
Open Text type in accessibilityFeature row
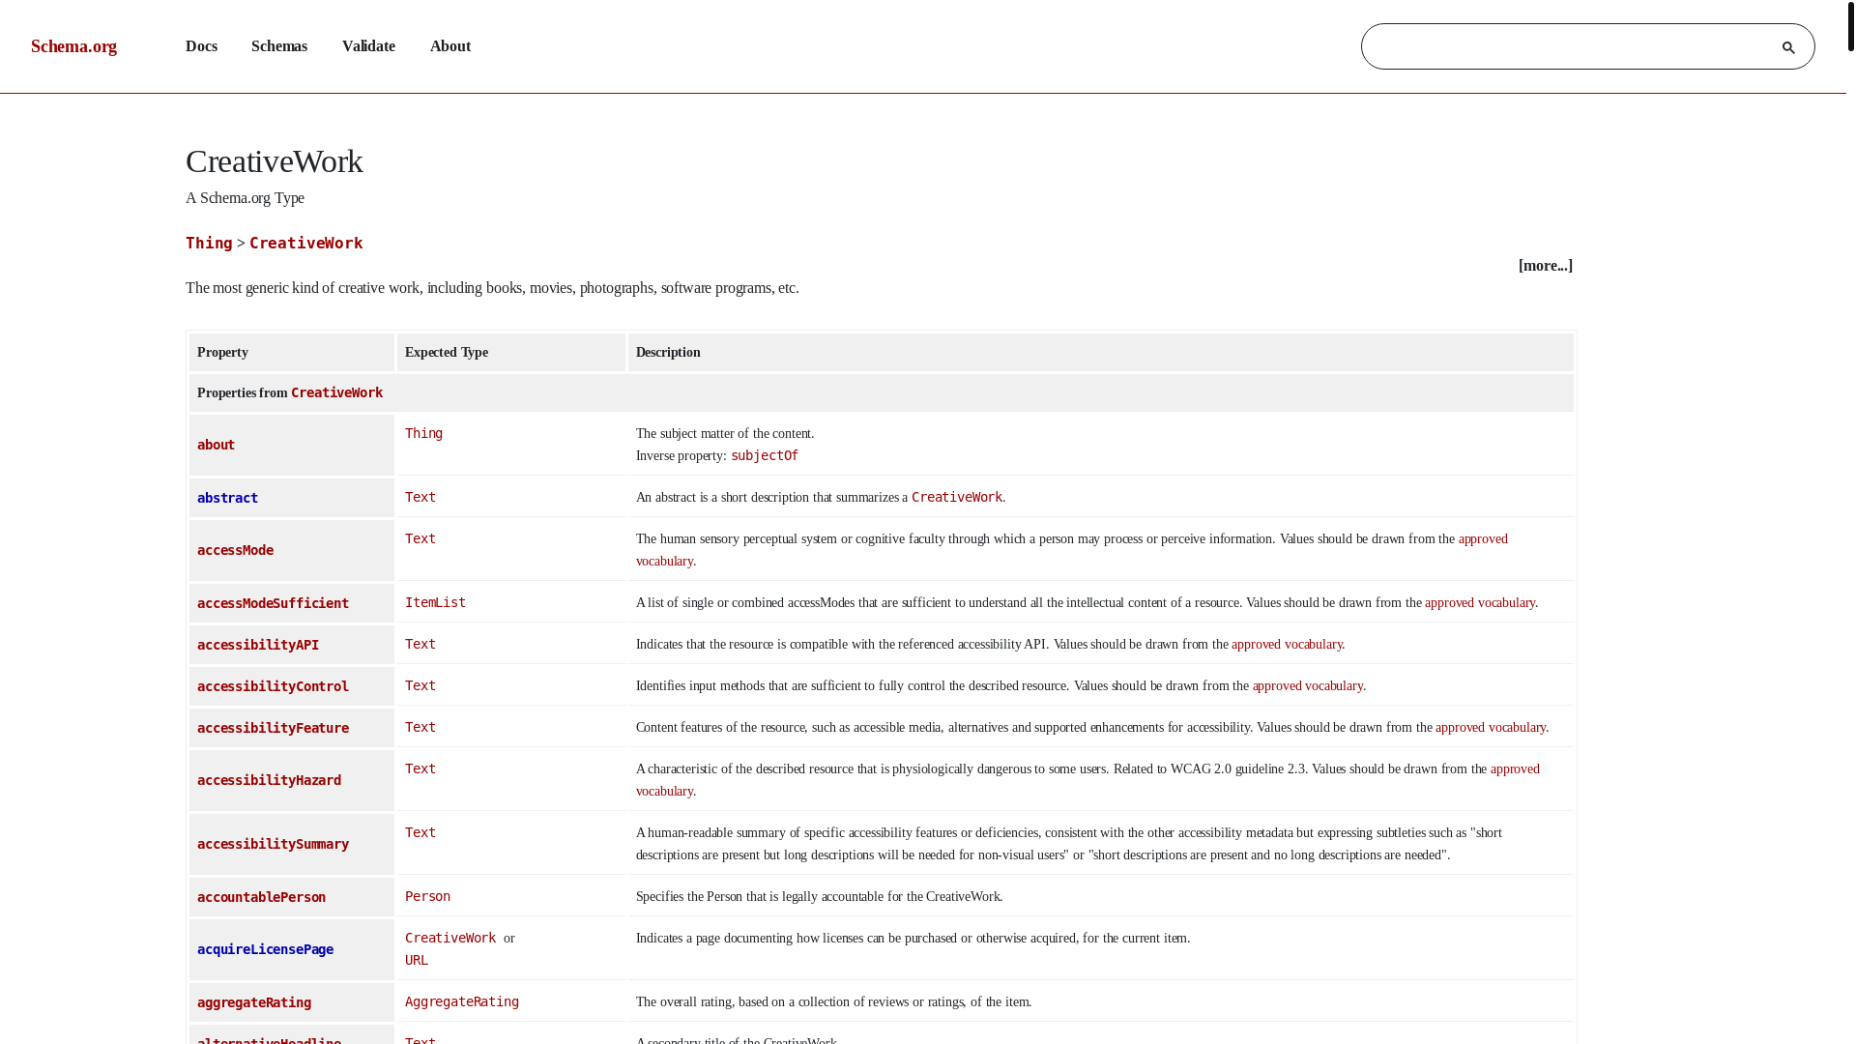420,727
